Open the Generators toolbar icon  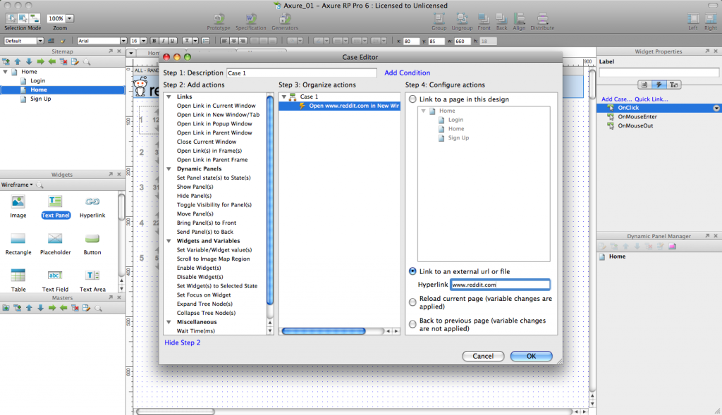(x=285, y=19)
